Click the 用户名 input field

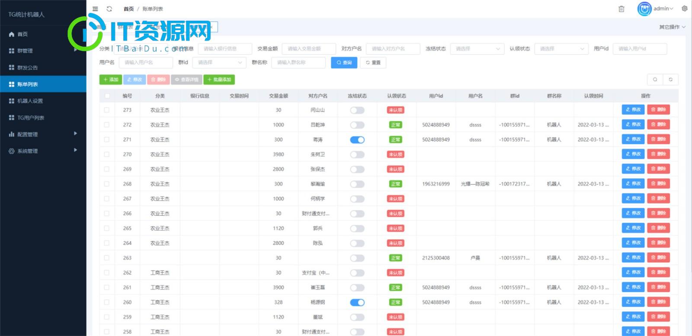pos(146,63)
